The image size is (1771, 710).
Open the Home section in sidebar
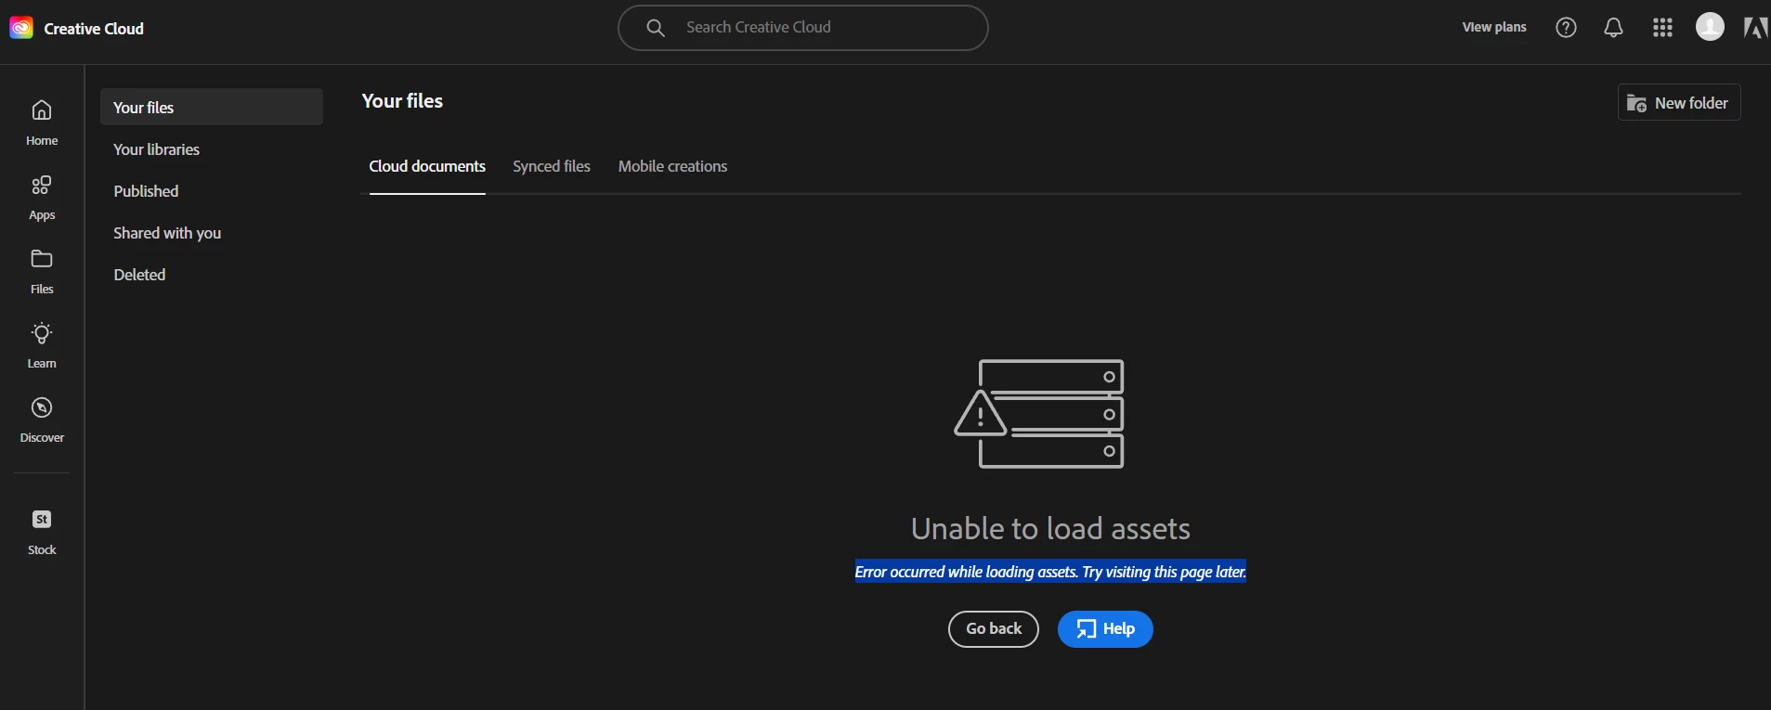tap(42, 123)
